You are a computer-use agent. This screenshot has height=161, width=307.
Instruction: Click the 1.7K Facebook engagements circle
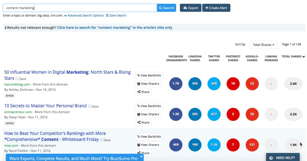176,83
